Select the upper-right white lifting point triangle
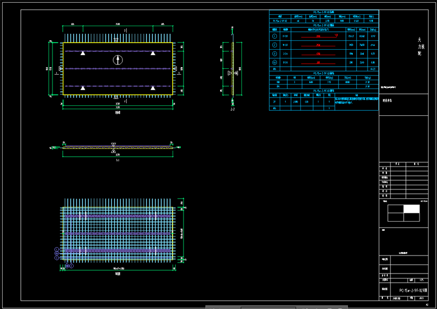This screenshot has height=309, width=437. [153, 53]
